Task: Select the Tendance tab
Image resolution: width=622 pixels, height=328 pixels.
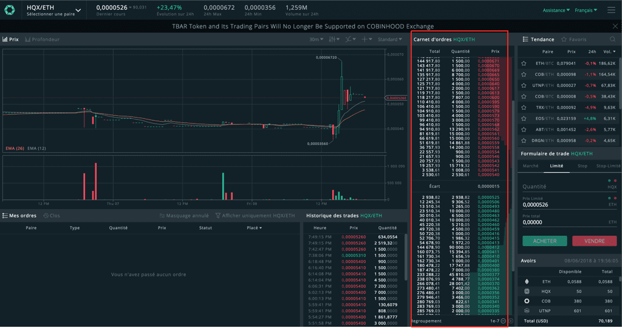Action: click(x=538, y=39)
